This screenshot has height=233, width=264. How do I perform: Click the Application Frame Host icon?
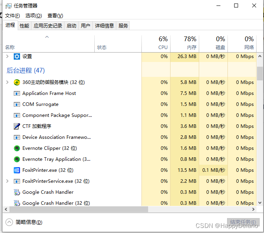tap(16, 93)
